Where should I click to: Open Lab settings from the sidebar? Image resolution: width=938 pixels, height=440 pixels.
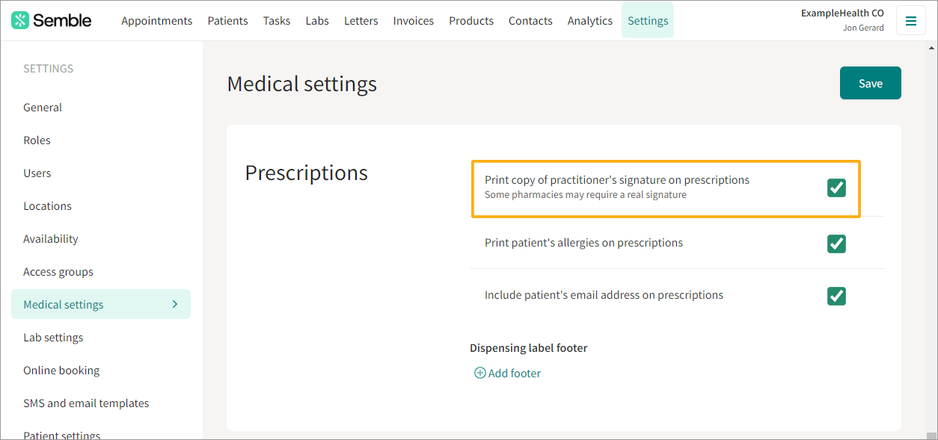click(53, 337)
